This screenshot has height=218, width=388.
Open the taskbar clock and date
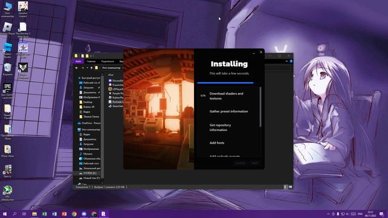pos(370,214)
